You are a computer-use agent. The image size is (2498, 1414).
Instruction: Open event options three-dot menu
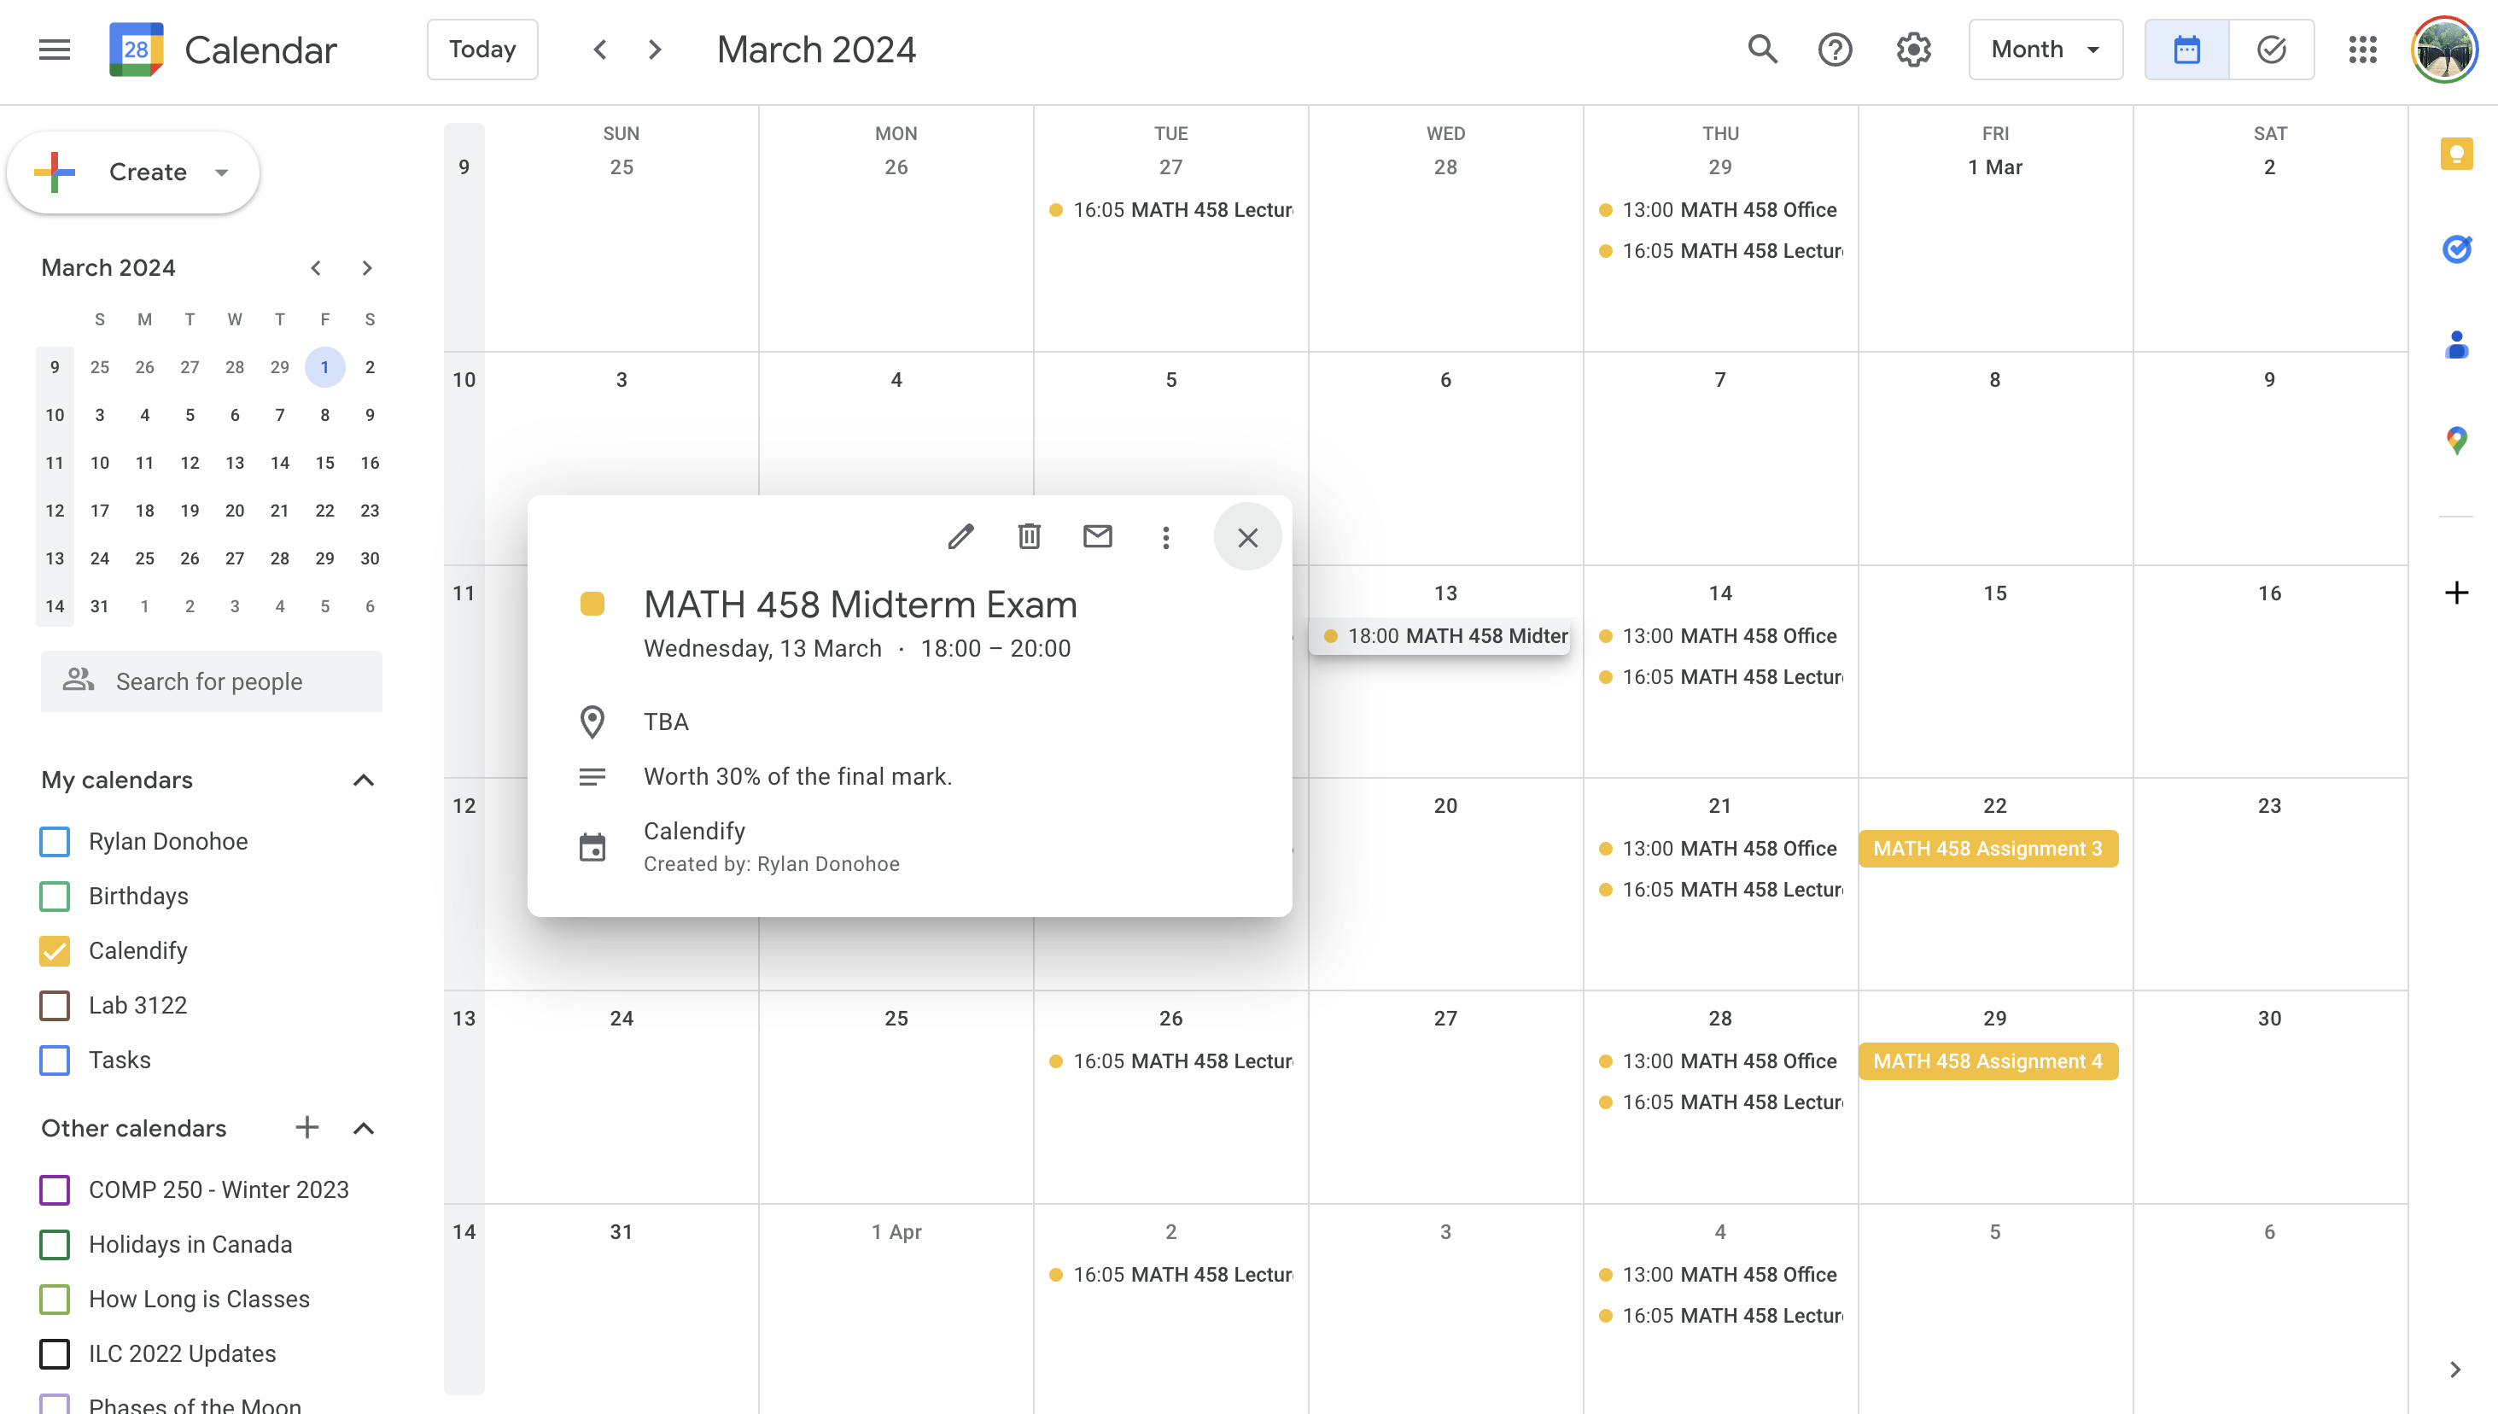(1165, 537)
